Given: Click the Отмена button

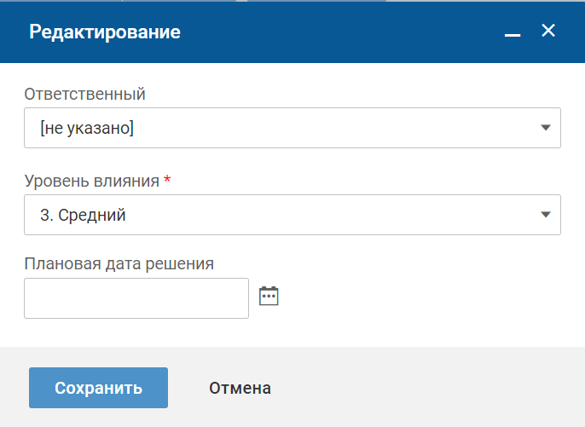Looking at the screenshot, I should [240, 389].
